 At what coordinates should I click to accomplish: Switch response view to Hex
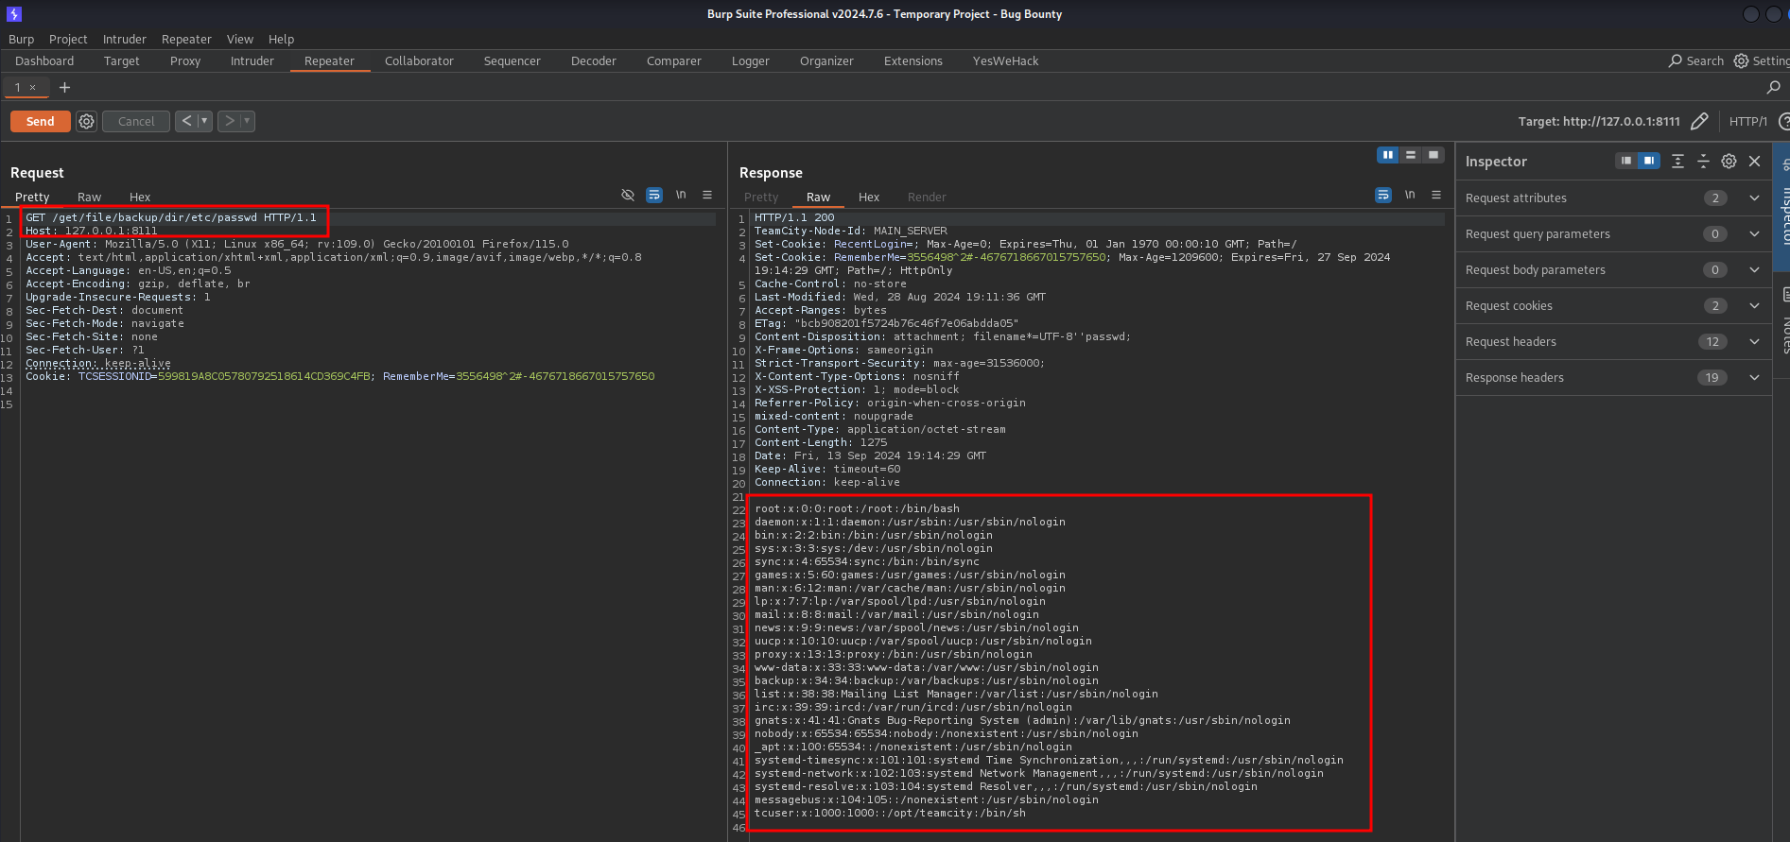(869, 197)
